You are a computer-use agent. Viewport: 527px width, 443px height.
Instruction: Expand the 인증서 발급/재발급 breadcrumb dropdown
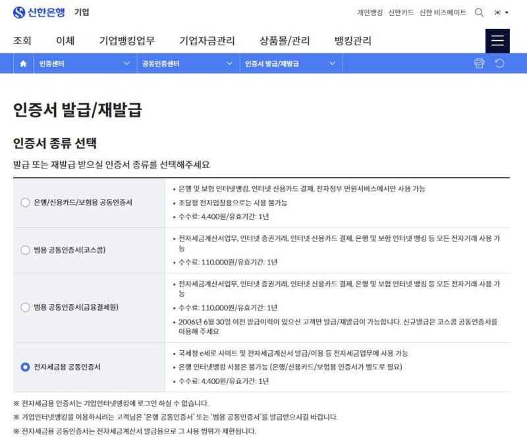291,63
